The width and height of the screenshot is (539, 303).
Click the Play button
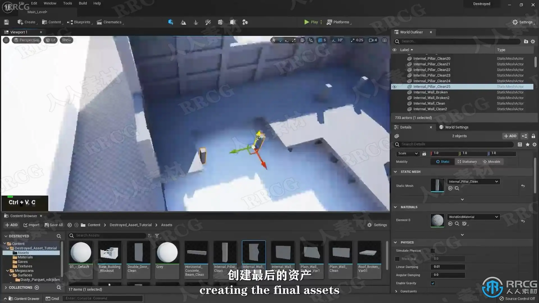311,22
